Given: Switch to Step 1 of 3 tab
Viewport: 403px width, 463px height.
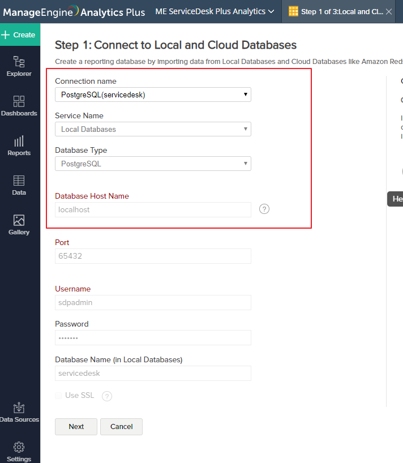Looking at the screenshot, I should point(336,12).
